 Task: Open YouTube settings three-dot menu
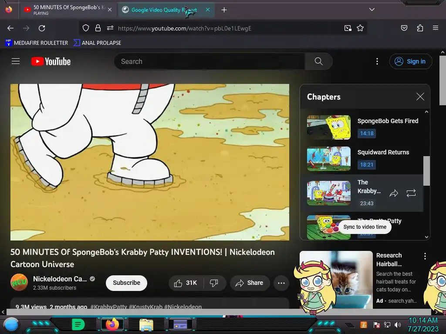tap(377, 61)
